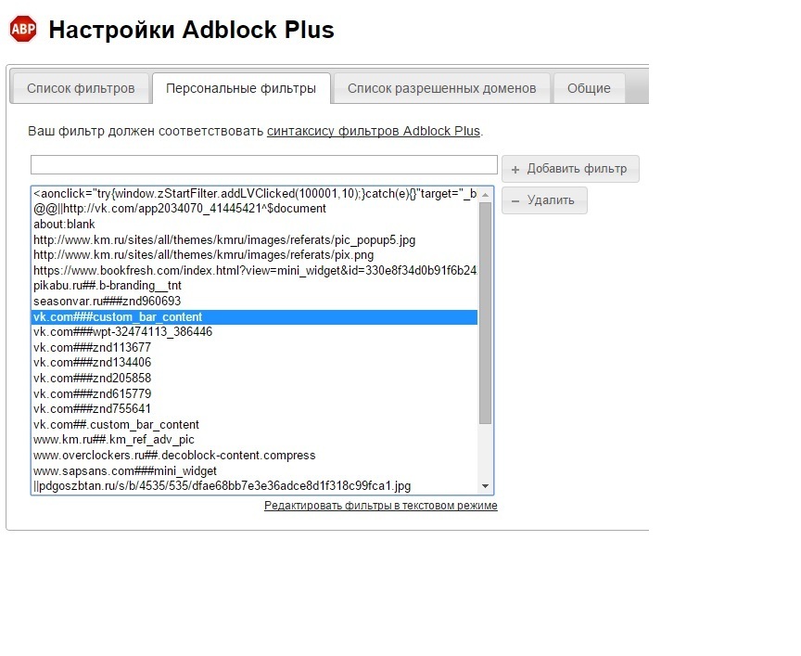801x656 pixels.
Task: Click the filter list vertical scrollbar thumb
Action: click(x=485, y=311)
